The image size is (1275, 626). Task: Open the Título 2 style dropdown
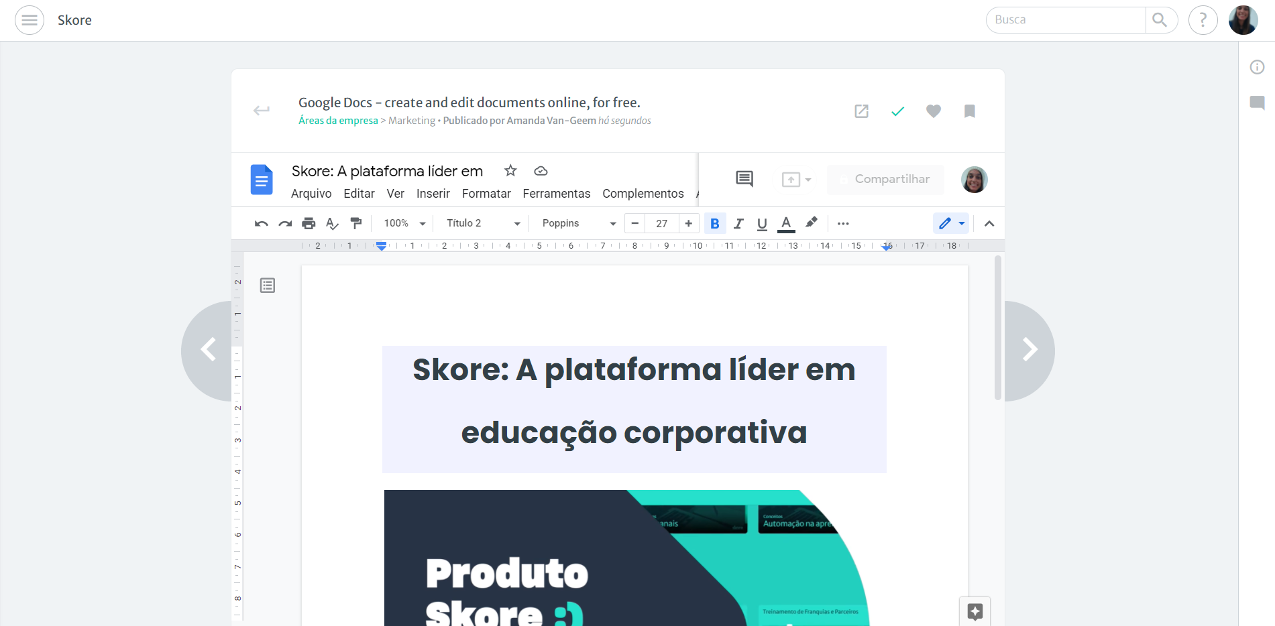(484, 224)
